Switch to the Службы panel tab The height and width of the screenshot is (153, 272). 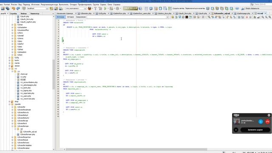point(13,13)
